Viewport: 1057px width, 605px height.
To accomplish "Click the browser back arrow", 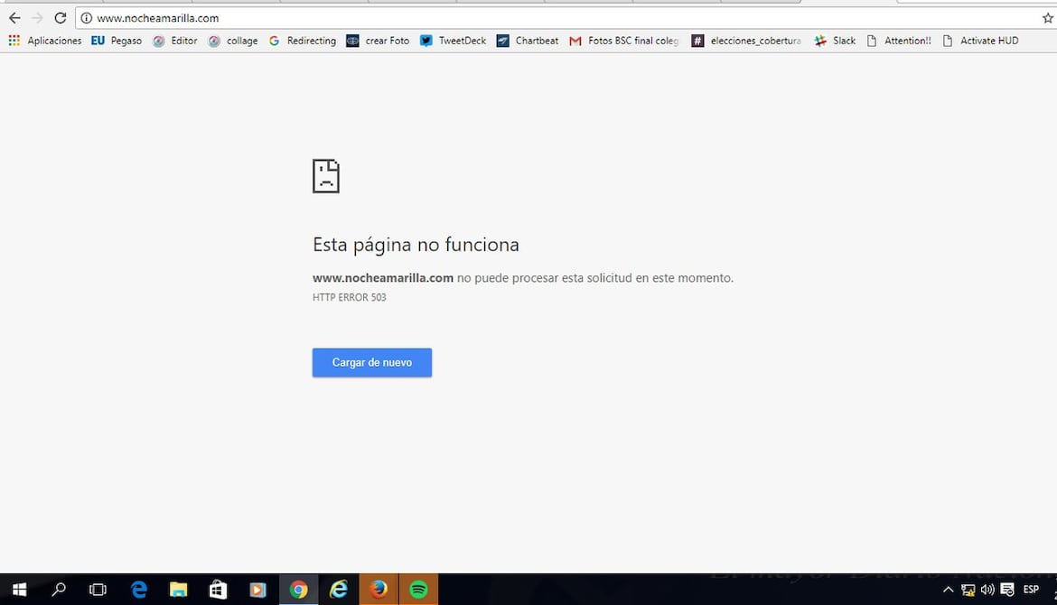I will (14, 18).
